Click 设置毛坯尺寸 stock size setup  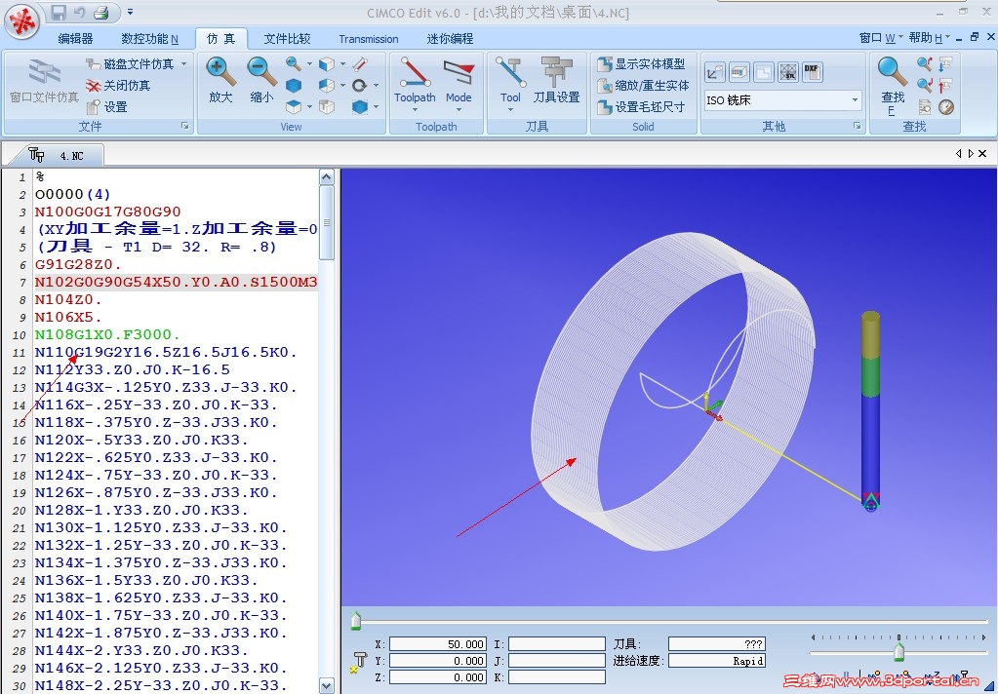(x=641, y=107)
